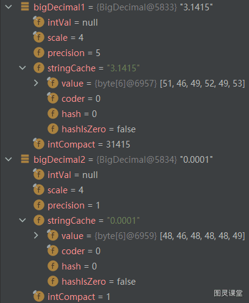Click field icon beside hashIsZero under 3.1415
249x303 pixels.
pyautogui.click(x=53, y=129)
